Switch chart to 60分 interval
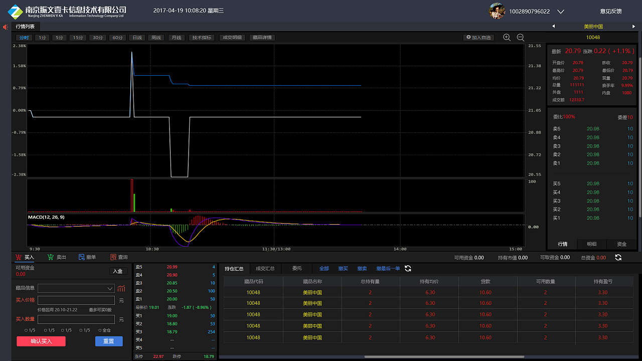Image resolution: width=642 pixels, height=361 pixels. coord(117,38)
